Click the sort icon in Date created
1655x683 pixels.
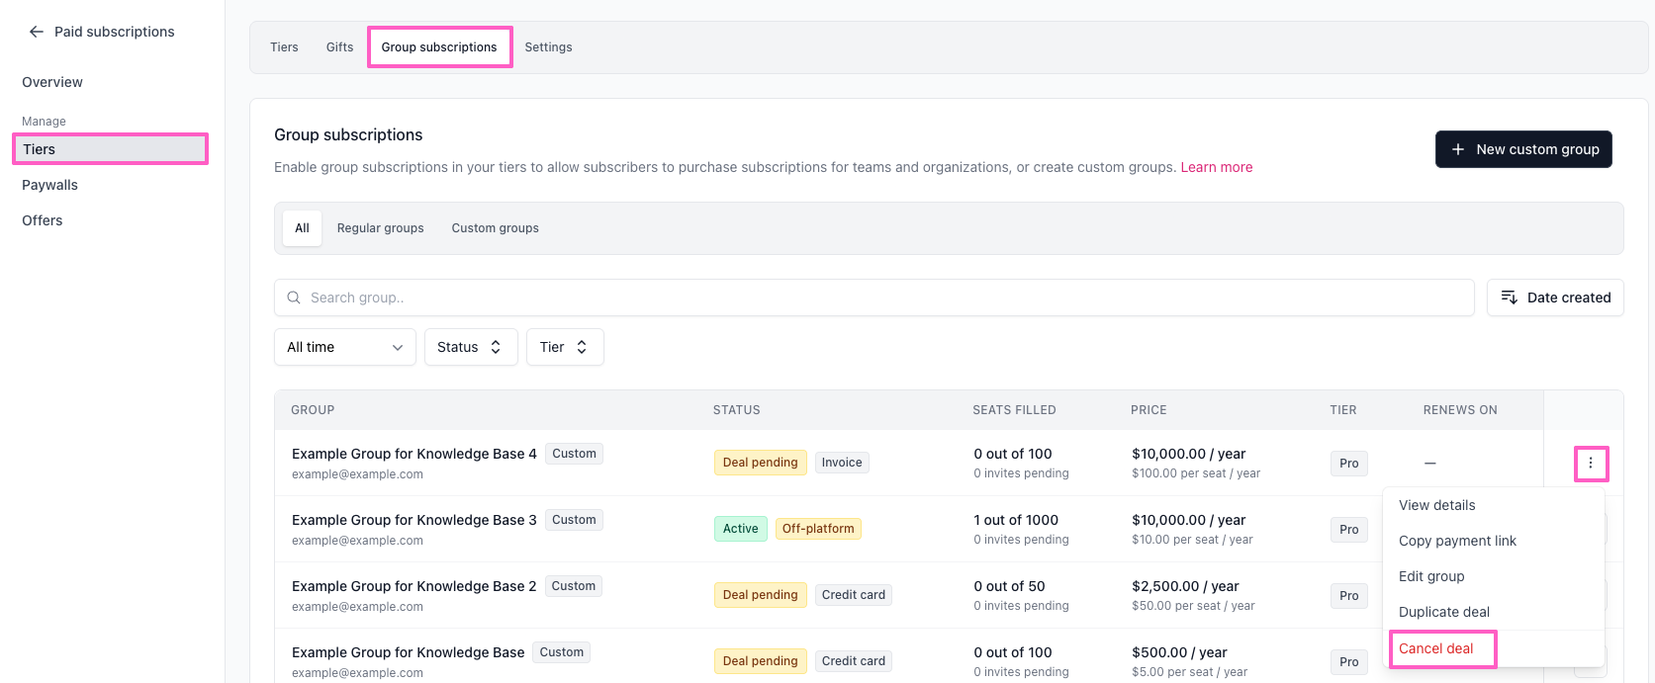point(1510,298)
